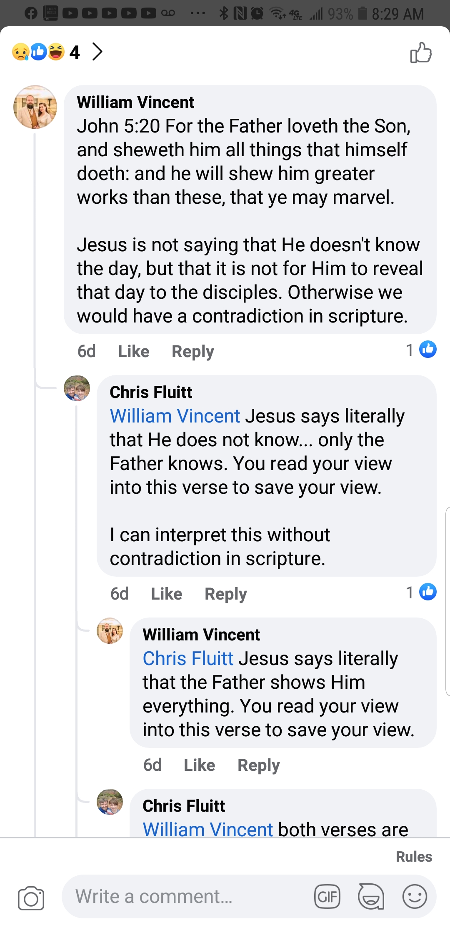Tap the blue Chris Fluitt mention link

(x=188, y=658)
